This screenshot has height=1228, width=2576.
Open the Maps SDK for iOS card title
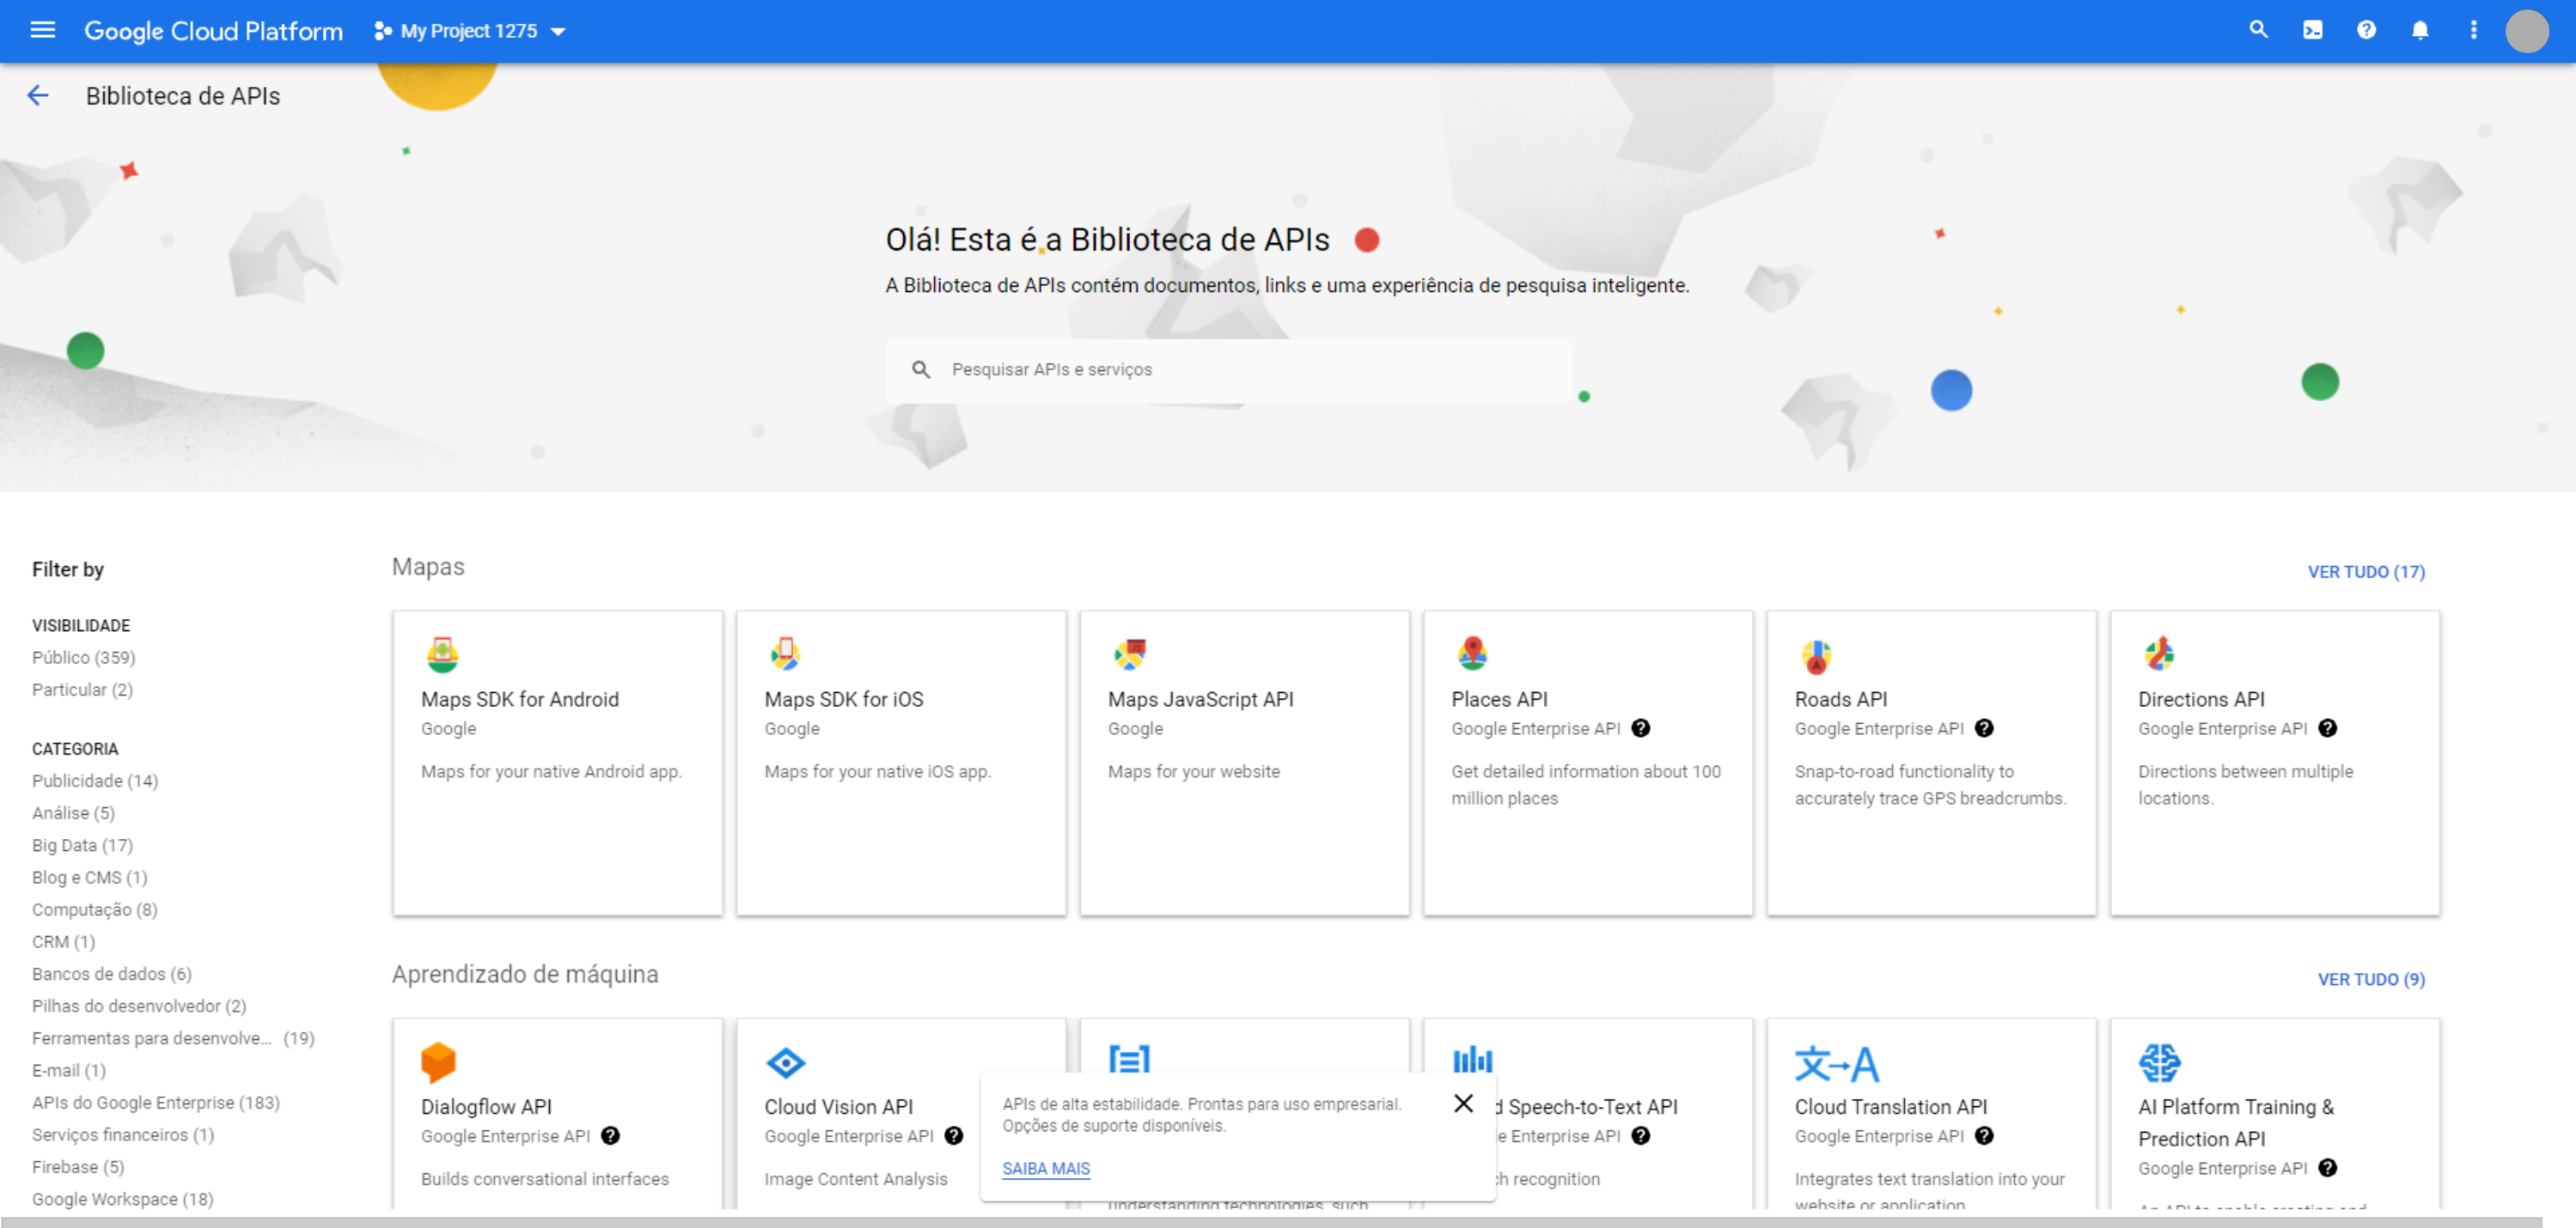[x=844, y=699]
